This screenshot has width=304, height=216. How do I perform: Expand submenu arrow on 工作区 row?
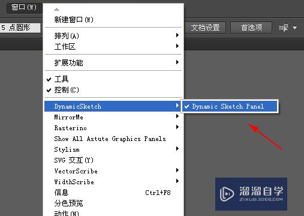tap(177, 46)
